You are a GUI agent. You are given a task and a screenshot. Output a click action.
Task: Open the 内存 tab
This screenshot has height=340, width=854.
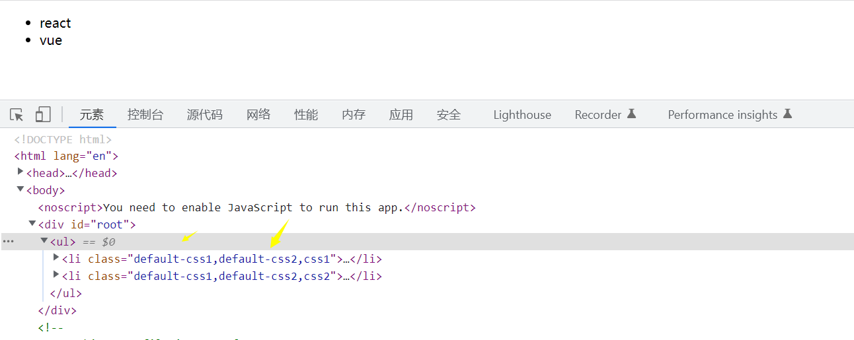tap(354, 115)
